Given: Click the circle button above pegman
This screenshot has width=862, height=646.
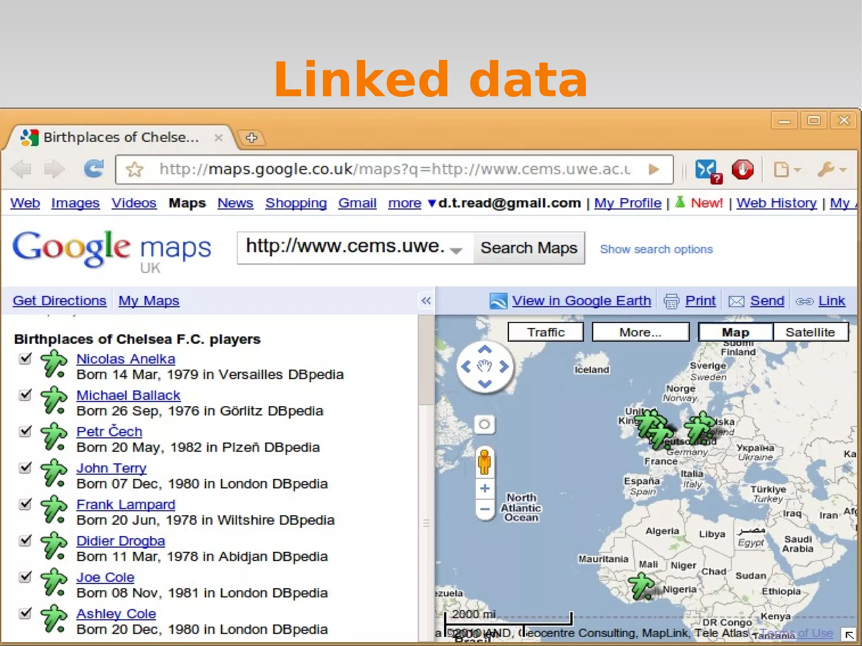Looking at the screenshot, I should 484,424.
